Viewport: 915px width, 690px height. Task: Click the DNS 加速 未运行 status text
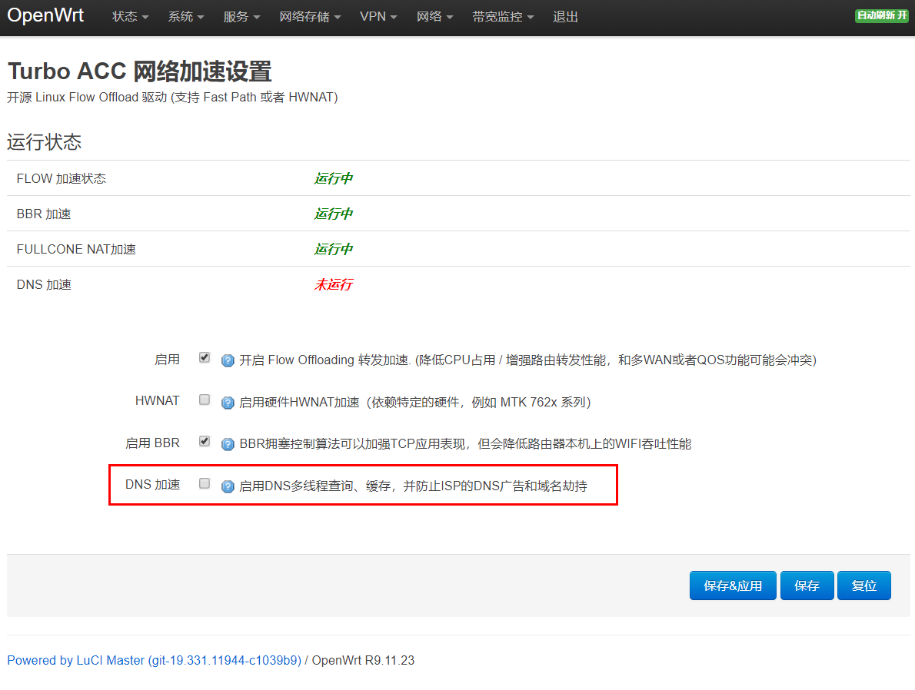333,284
